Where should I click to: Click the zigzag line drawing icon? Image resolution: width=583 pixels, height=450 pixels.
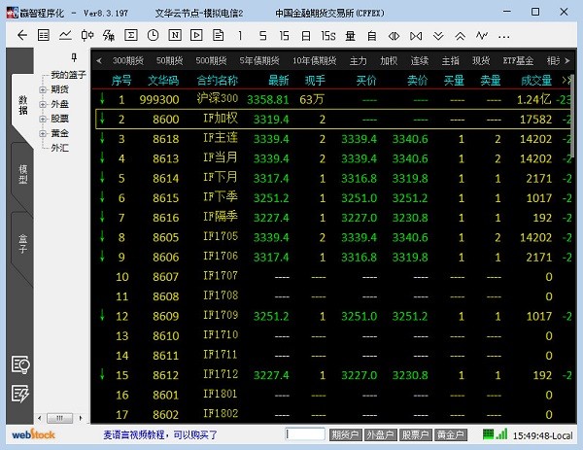[482, 36]
